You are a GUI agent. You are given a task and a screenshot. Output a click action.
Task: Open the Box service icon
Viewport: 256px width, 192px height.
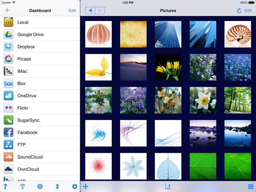pos(8,83)
